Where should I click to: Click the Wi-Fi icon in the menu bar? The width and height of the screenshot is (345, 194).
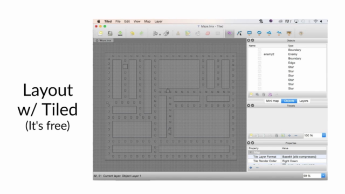(315, 22)
